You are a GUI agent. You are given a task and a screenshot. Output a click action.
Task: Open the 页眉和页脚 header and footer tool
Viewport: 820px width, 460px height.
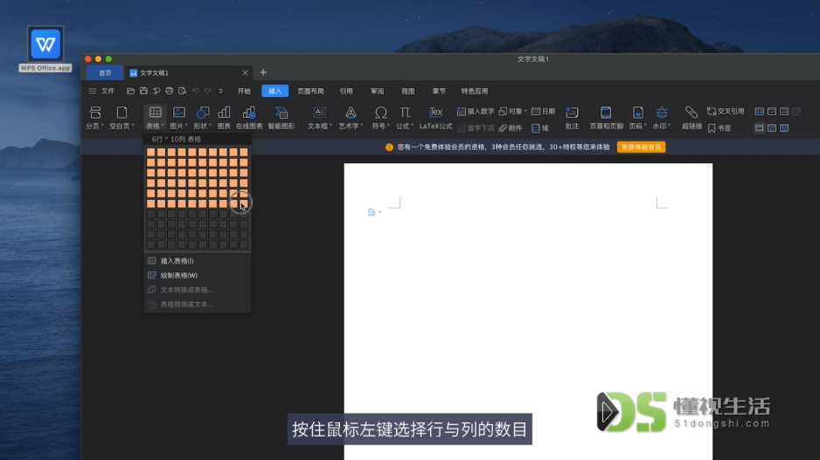click(606, 117)
